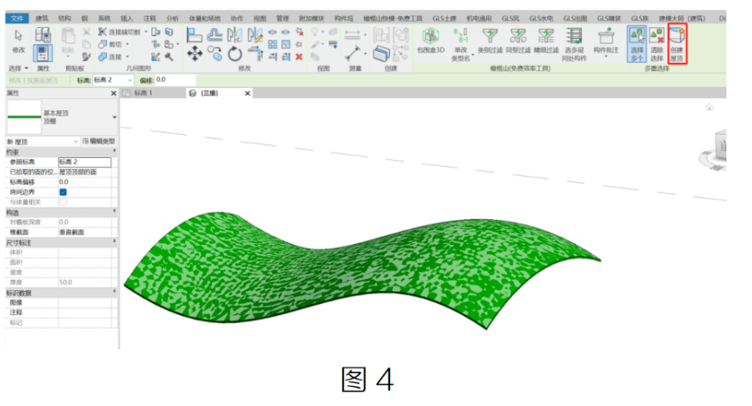Select the Move tool (four arrows)

(195, 53)
